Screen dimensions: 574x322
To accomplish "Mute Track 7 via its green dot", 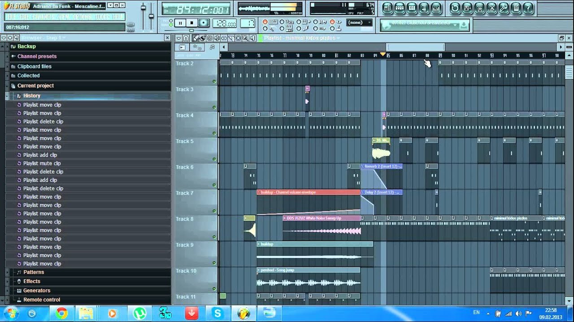I will pos(214,211).
